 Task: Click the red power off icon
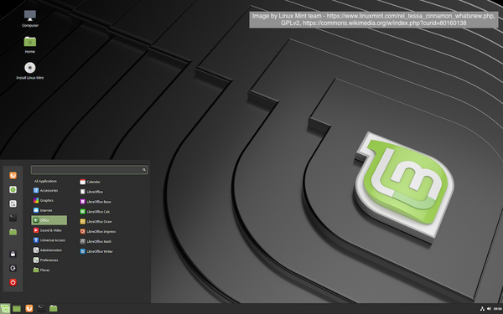pos(13,282)
